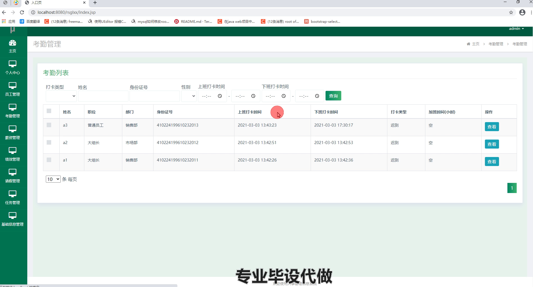
Task: Click the site info icon in address bar
Action: pos(33,12)
